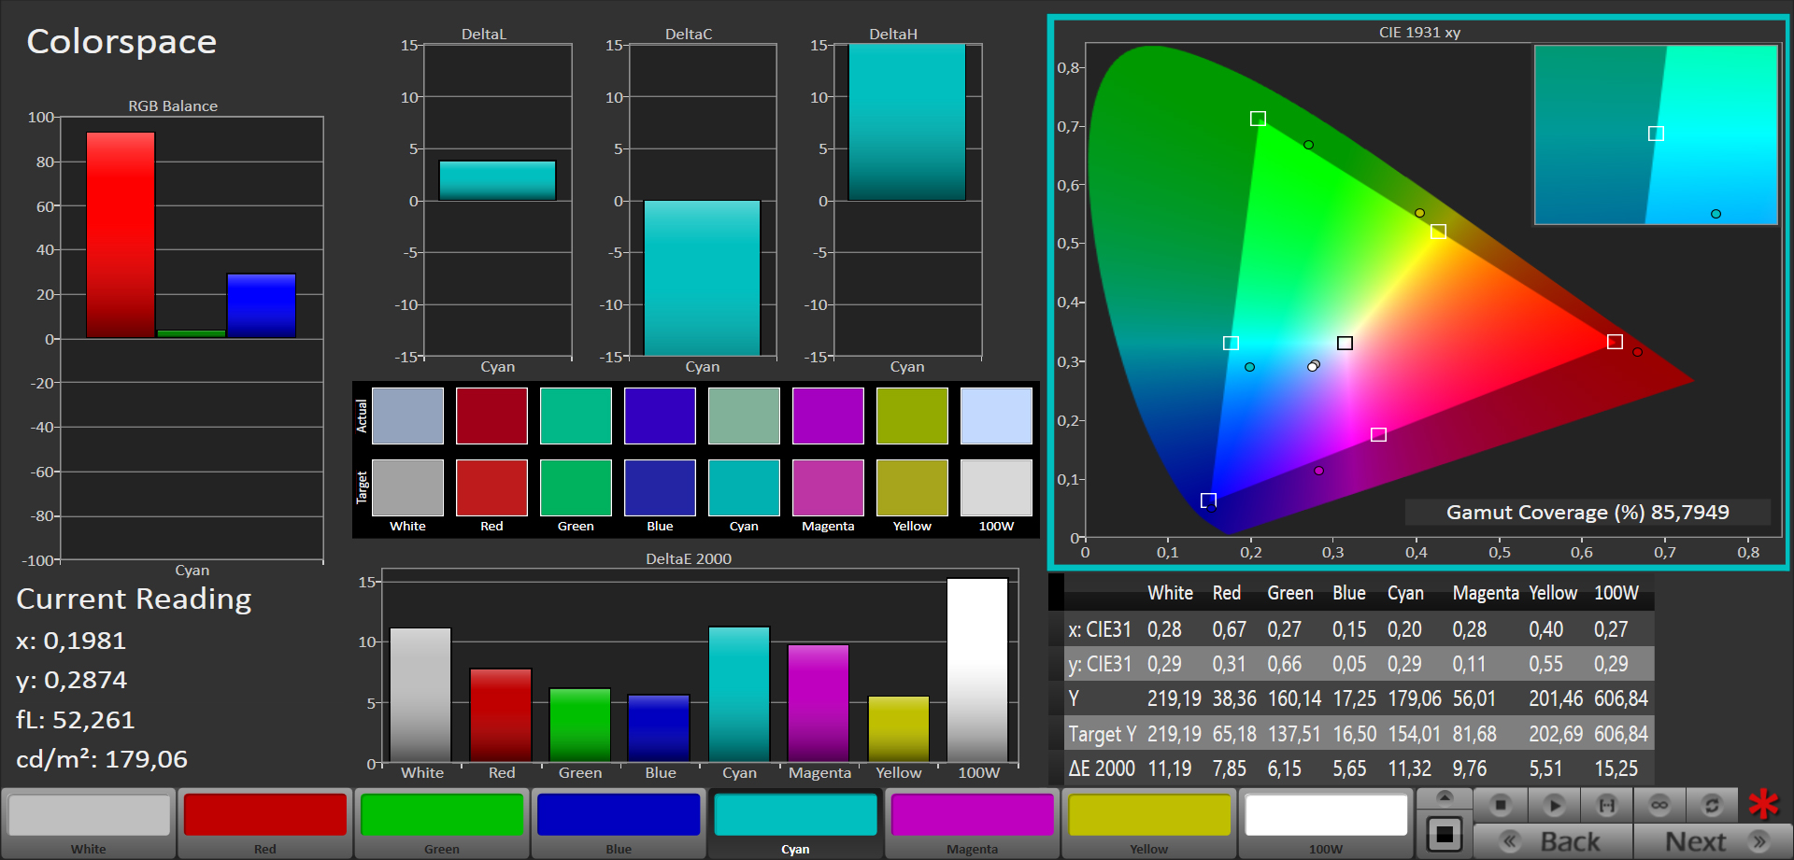Screen dimensions: 1794x860
Task: Select the Yellow swatch in bottom strip
Action: coord(1148,815)
